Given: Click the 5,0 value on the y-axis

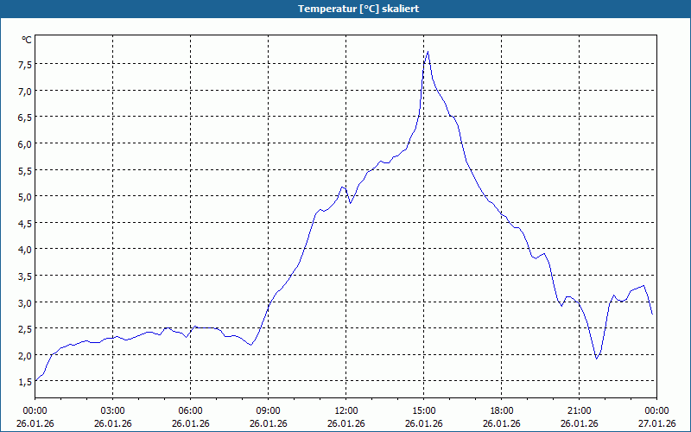Looking at the screenshot, I should (x=26, y=197).
